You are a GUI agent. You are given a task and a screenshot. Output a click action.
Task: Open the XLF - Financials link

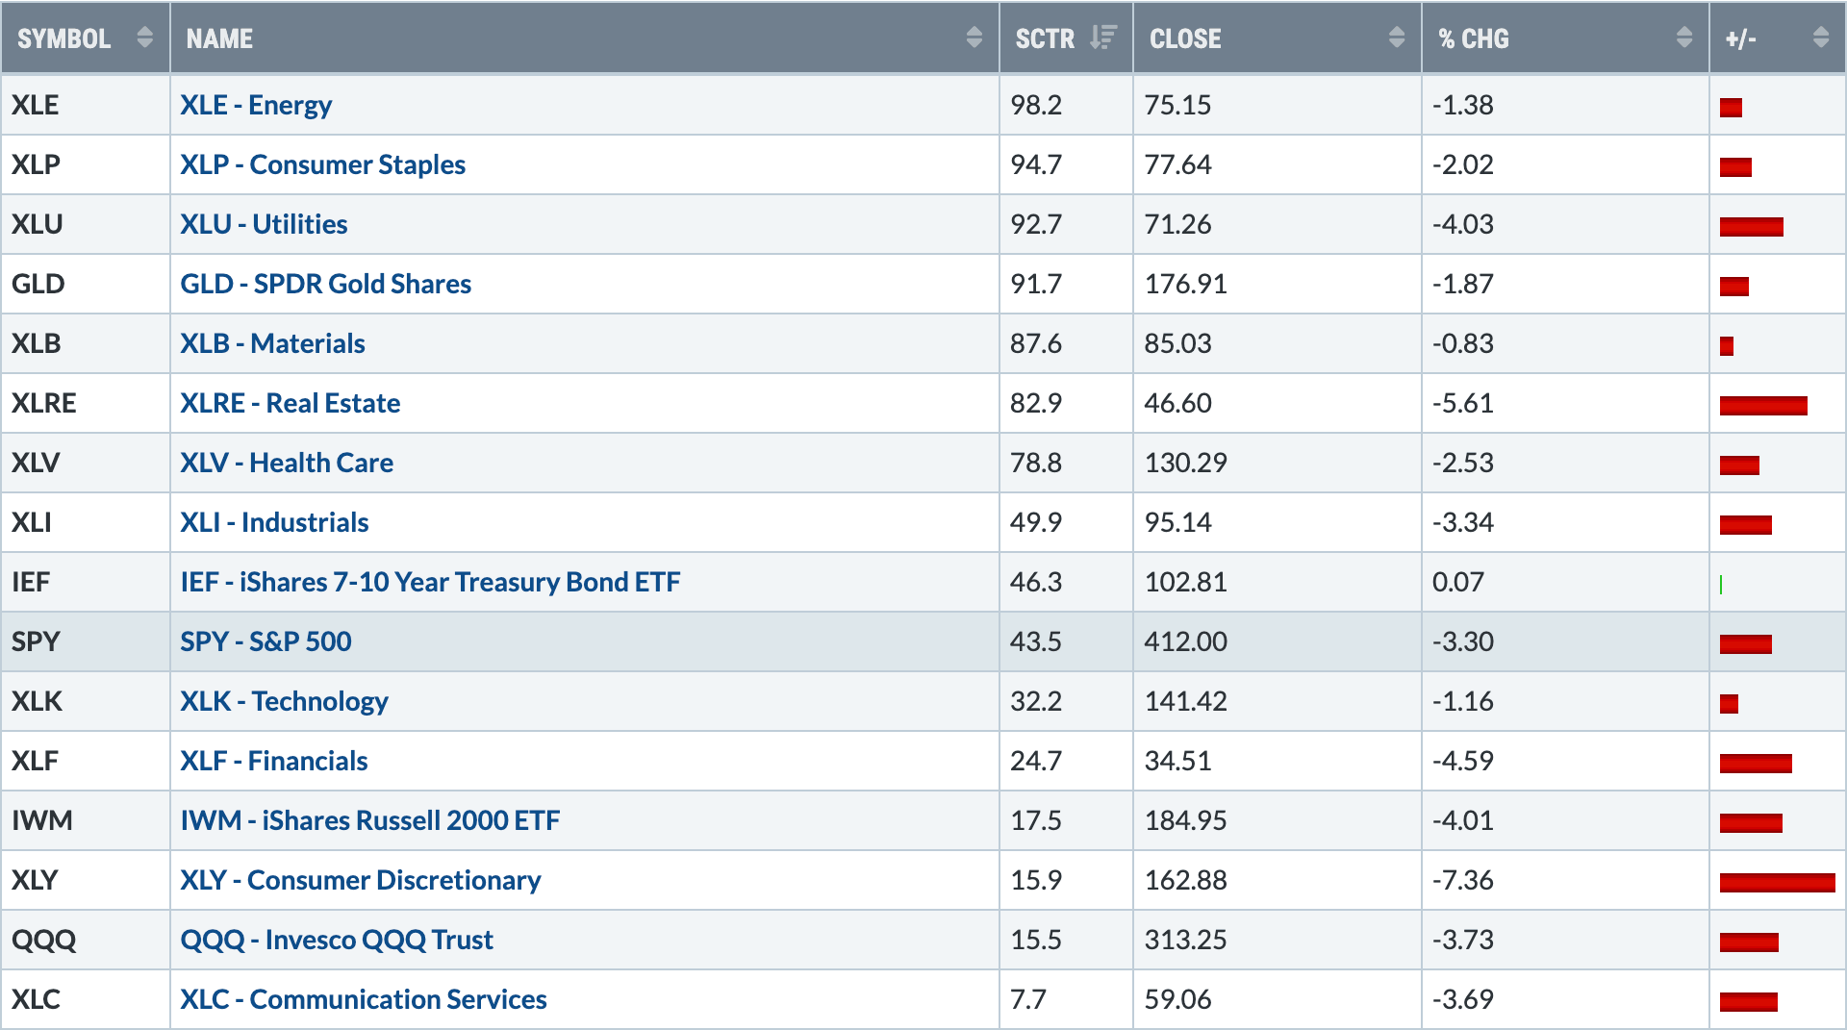pos(274,761)
